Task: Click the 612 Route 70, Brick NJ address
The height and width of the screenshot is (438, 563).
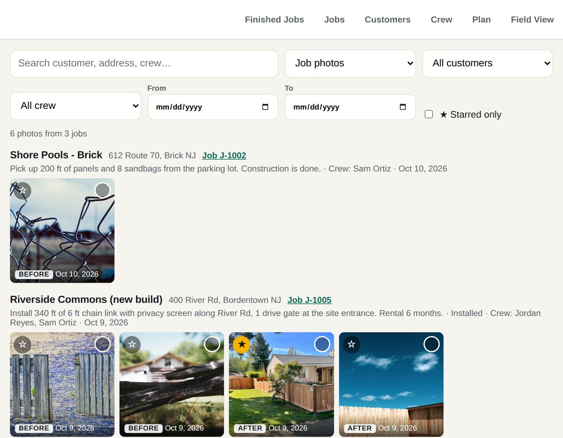Action: 152,155
